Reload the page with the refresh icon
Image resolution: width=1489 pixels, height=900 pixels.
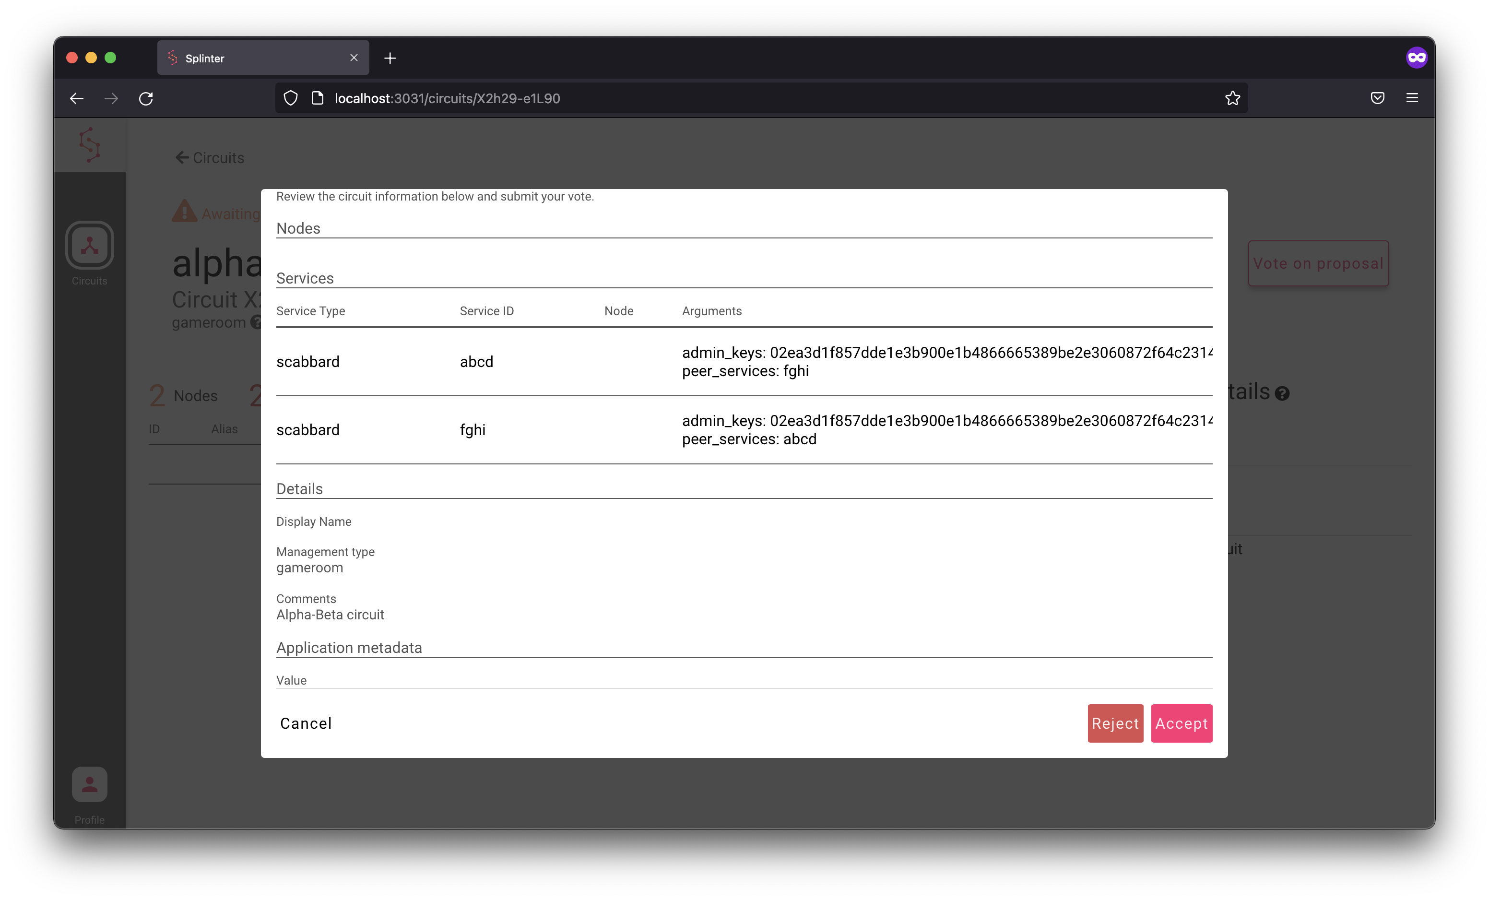(x=146, y=98)
